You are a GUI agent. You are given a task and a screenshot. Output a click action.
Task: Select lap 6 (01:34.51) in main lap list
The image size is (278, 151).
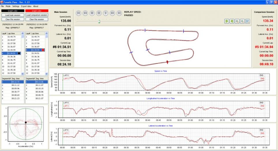[x=11, y=53]
